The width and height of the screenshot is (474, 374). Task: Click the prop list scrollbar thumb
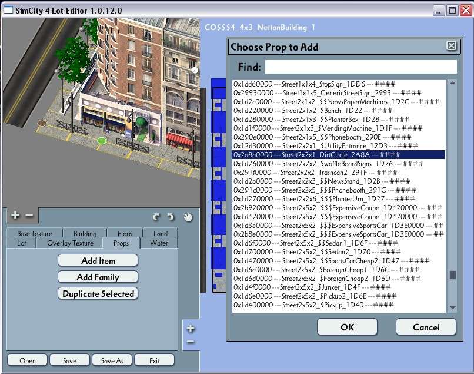[453, 275]
